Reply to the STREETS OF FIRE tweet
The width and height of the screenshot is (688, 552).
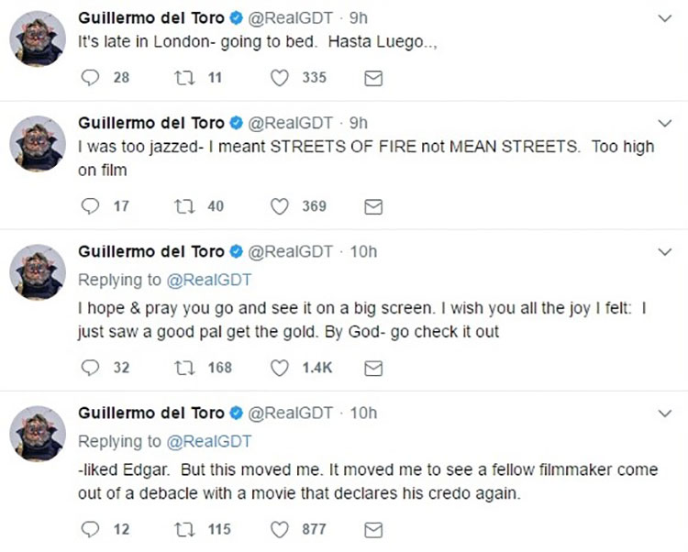pyautogui.click(x=90, y=206)
